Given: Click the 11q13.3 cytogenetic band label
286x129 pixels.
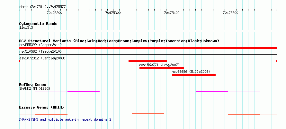Looking at the screenshot, I should point(26,28).
